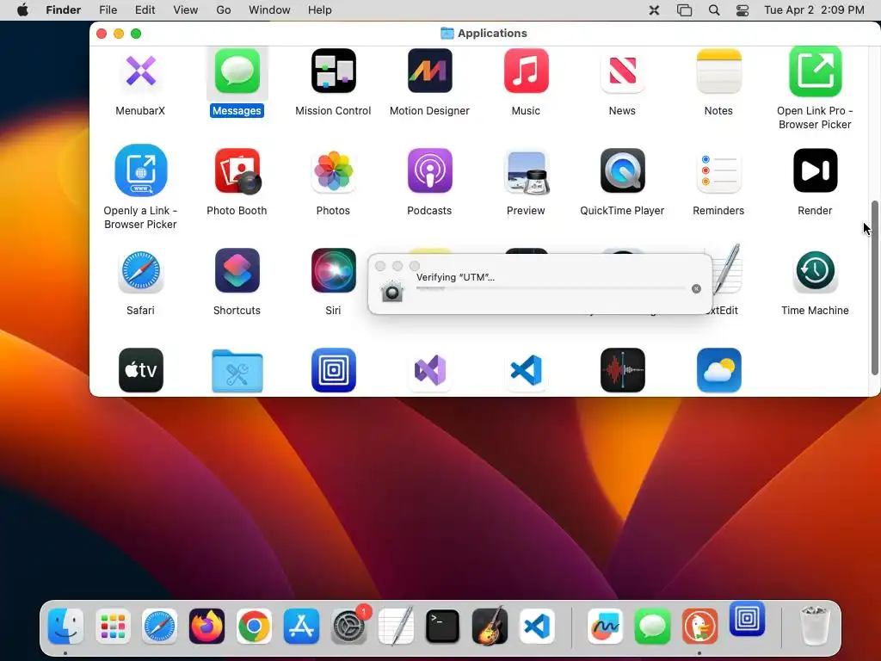Select the Siri app icon
Image resolution: width=881 pixels, height=661 pixels.
(334, 270)
